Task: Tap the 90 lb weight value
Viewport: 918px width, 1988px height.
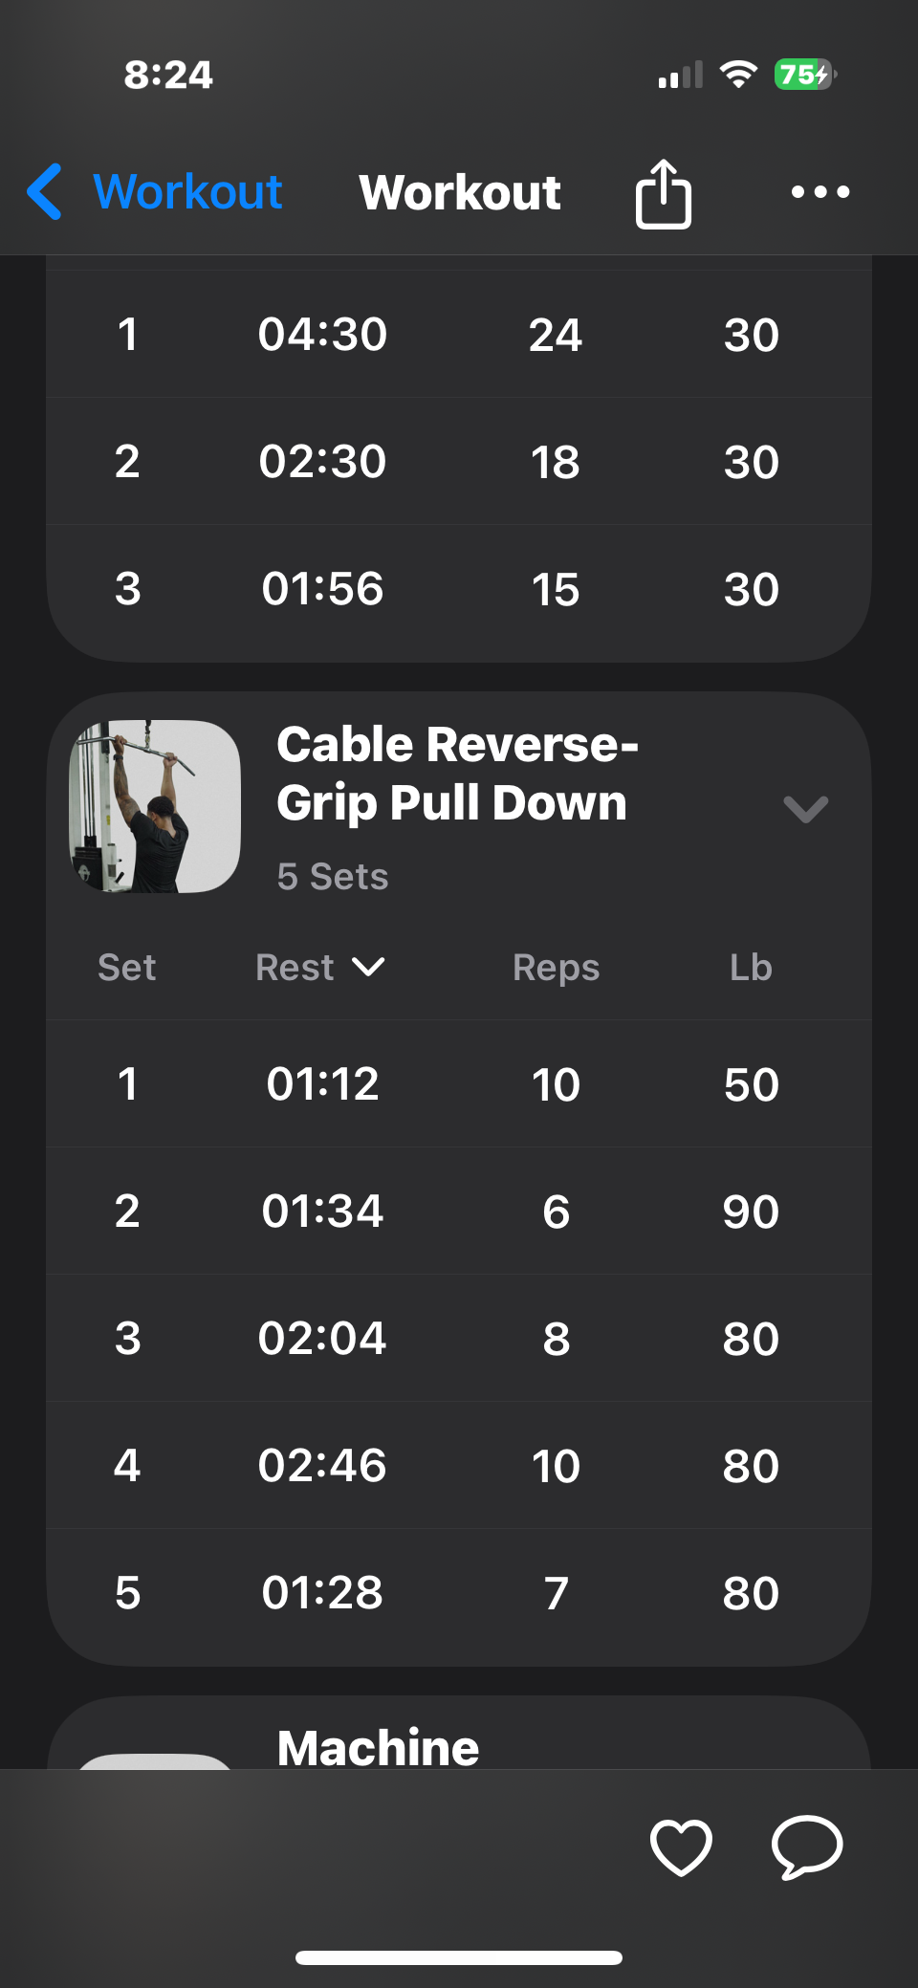Action: (x=751, y=1212)
